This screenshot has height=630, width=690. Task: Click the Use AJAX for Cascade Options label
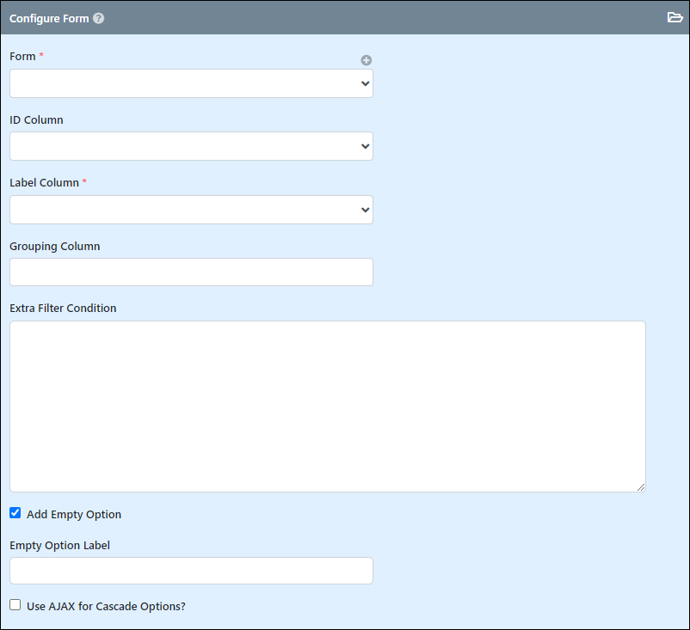coord(106,606)
